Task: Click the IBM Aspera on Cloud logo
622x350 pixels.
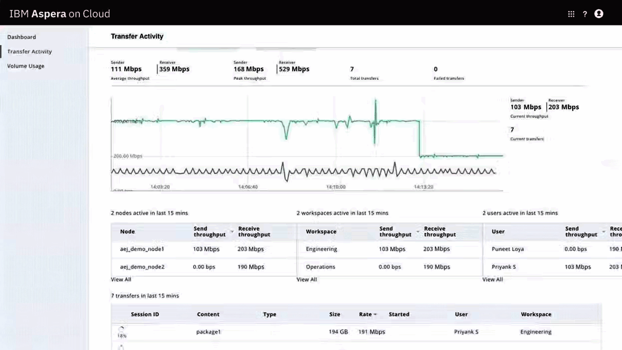Action: 60,14
